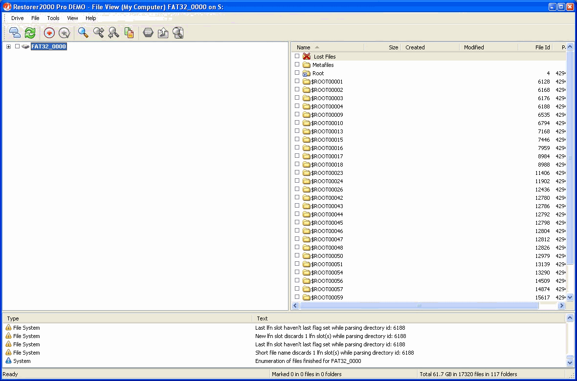This screenshot has width=577, height=381.
Task: Click the Find Next magnifier icon
Action: pos(99,33)
